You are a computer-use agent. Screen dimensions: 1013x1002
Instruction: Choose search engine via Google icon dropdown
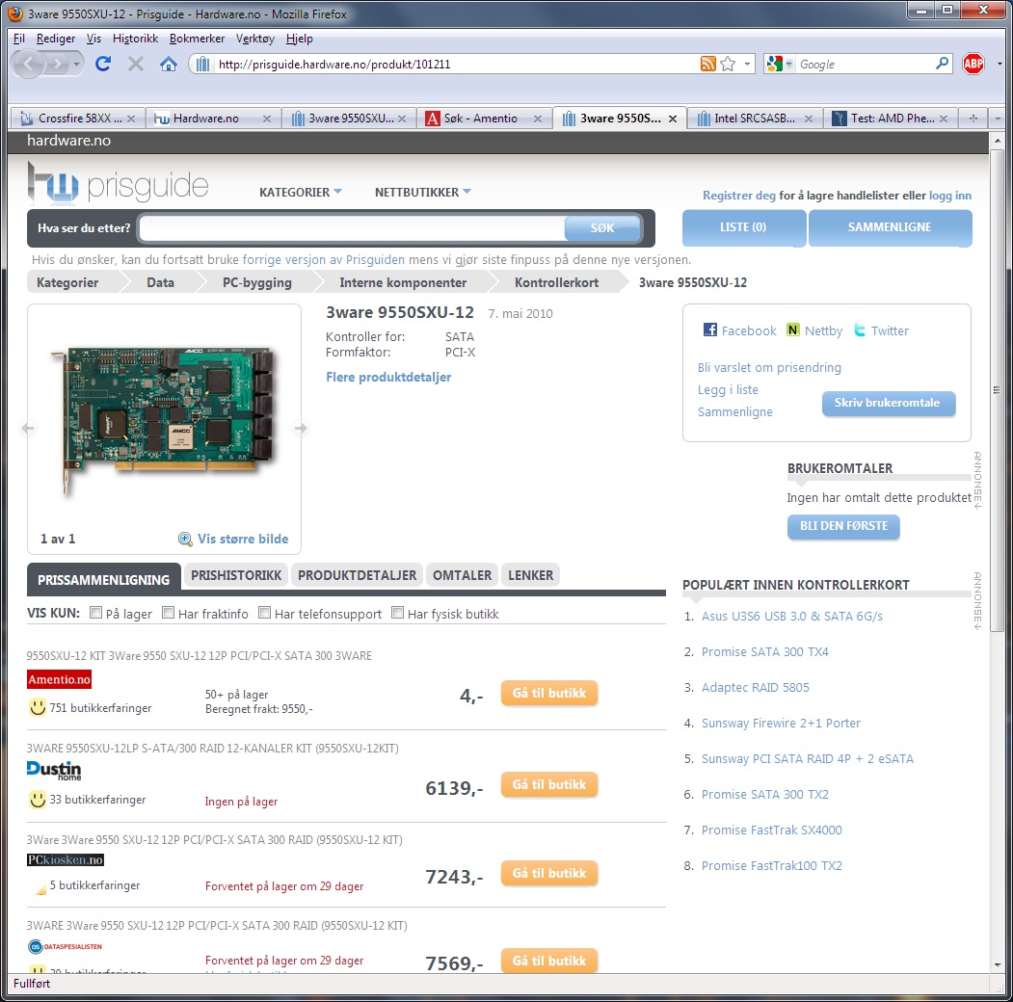[779, 64]
